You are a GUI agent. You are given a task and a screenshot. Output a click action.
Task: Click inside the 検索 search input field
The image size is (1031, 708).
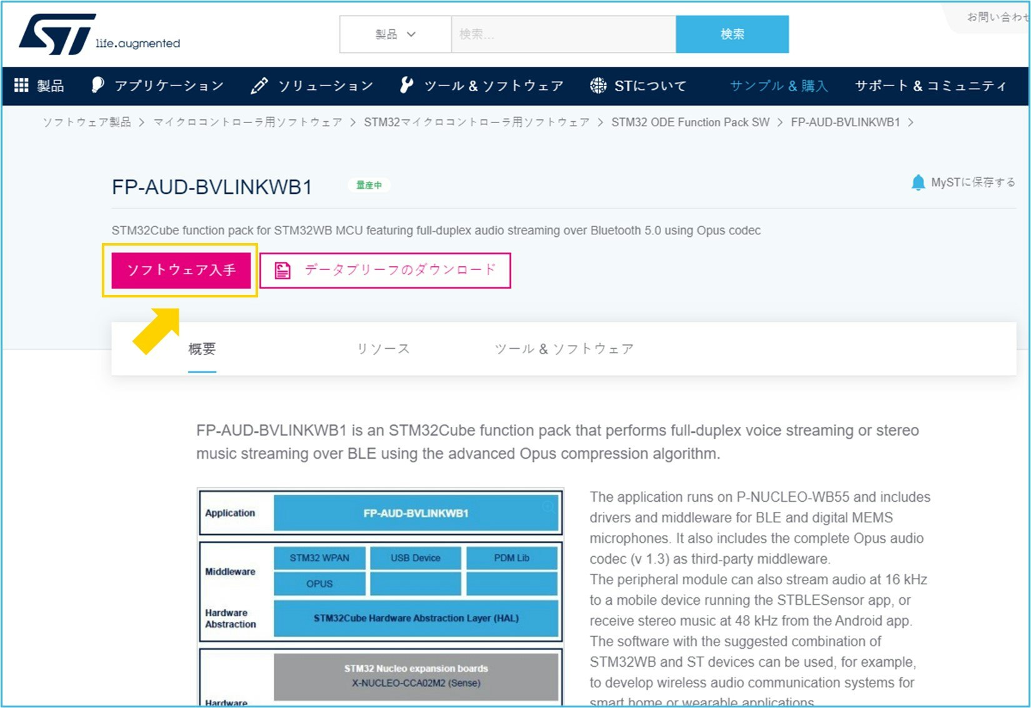[562, 34]
